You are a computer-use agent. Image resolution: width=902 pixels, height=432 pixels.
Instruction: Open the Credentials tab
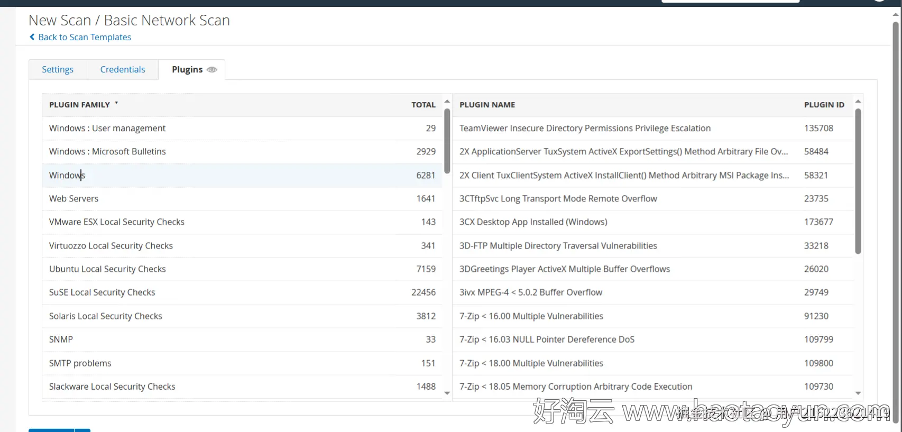[123, 70]
